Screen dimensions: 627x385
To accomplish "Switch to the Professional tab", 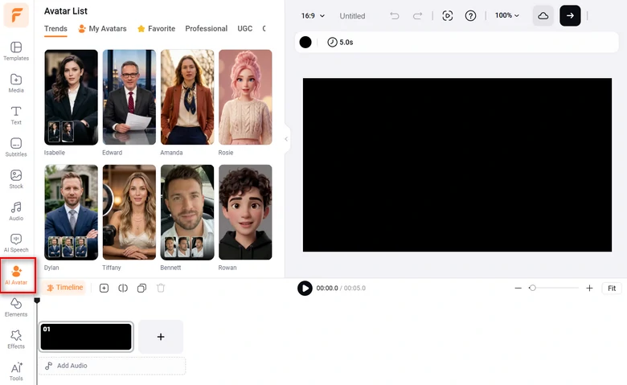I will click(x=207, y=29).
